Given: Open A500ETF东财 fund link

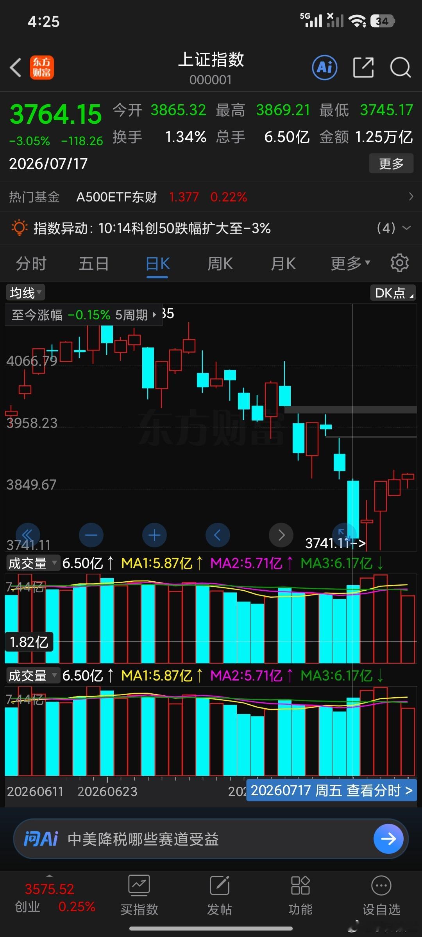Looking at the screenshot, I should pos(116,197).
